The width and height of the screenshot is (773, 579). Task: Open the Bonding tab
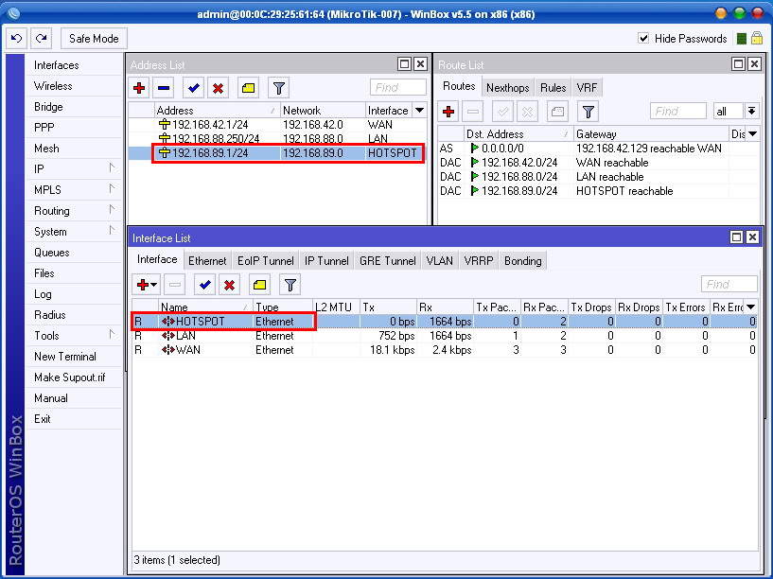point(522,261)
